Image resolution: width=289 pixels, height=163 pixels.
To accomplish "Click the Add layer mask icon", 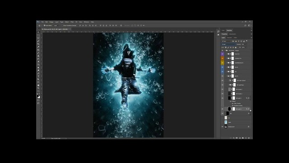I will (237, 138).
